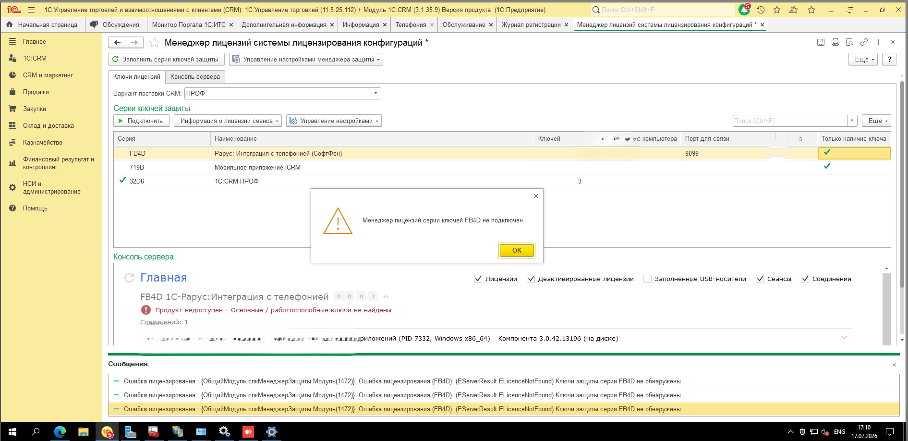
Task: Click the global search field Поиск Ctrl+Shift+F
Action: click(663, 10)
